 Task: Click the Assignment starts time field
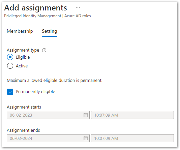click(132, 115)
